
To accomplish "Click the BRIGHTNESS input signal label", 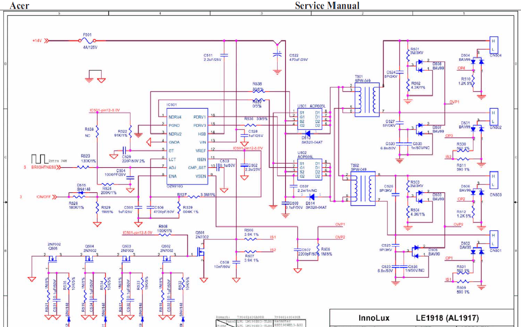I will [x=44, y=167].
